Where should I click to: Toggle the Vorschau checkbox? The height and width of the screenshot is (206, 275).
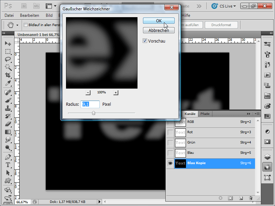pyautogui.click(x=145, y=41)
